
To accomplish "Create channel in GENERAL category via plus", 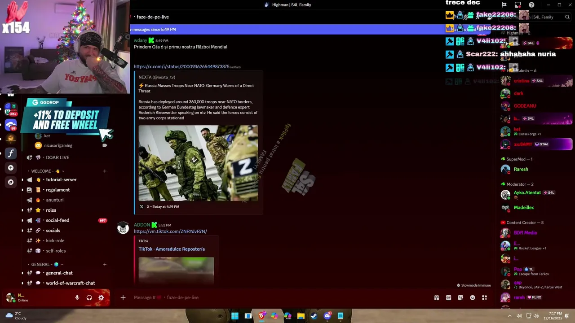I will pos(105,264).
